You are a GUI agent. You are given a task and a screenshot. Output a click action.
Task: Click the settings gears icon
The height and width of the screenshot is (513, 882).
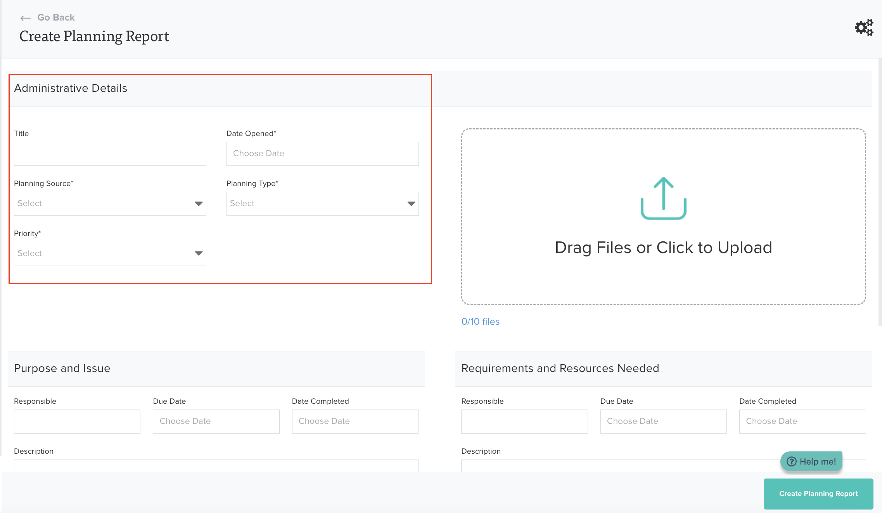click(x=864, y=28)
